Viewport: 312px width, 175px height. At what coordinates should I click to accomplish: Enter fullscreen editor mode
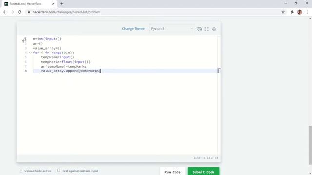click(207, 29)
